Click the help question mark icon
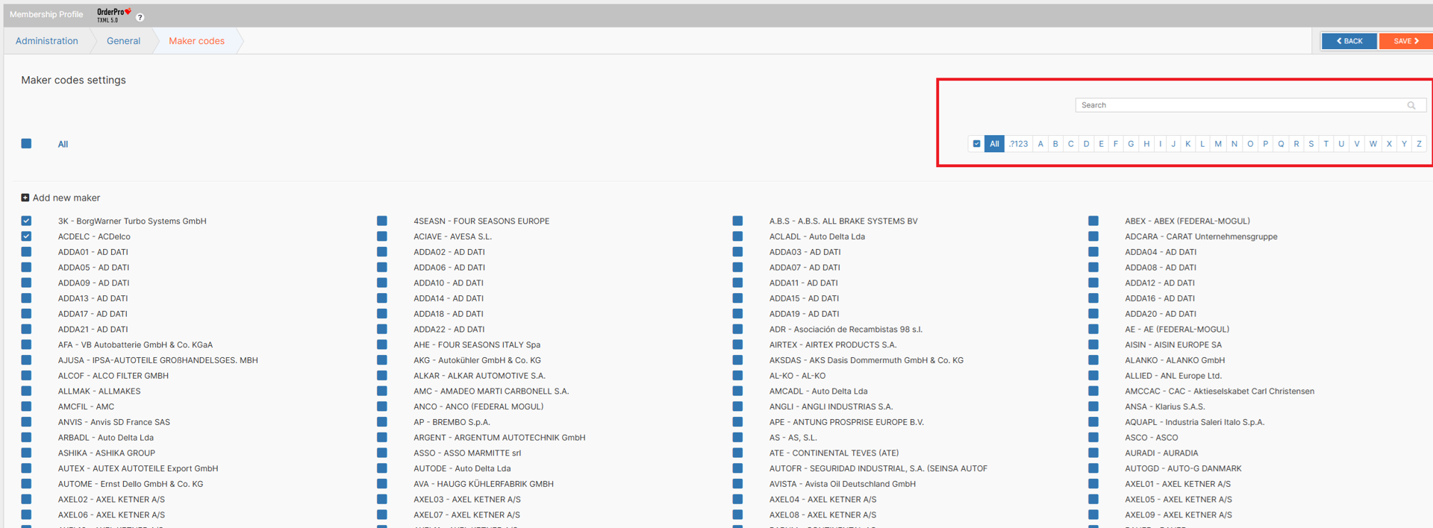This screenshot has height=528, width=1433. point(140,17)
